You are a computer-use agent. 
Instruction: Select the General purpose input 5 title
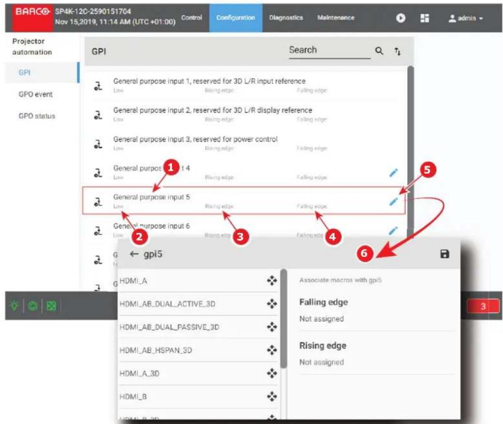point(151,197)
